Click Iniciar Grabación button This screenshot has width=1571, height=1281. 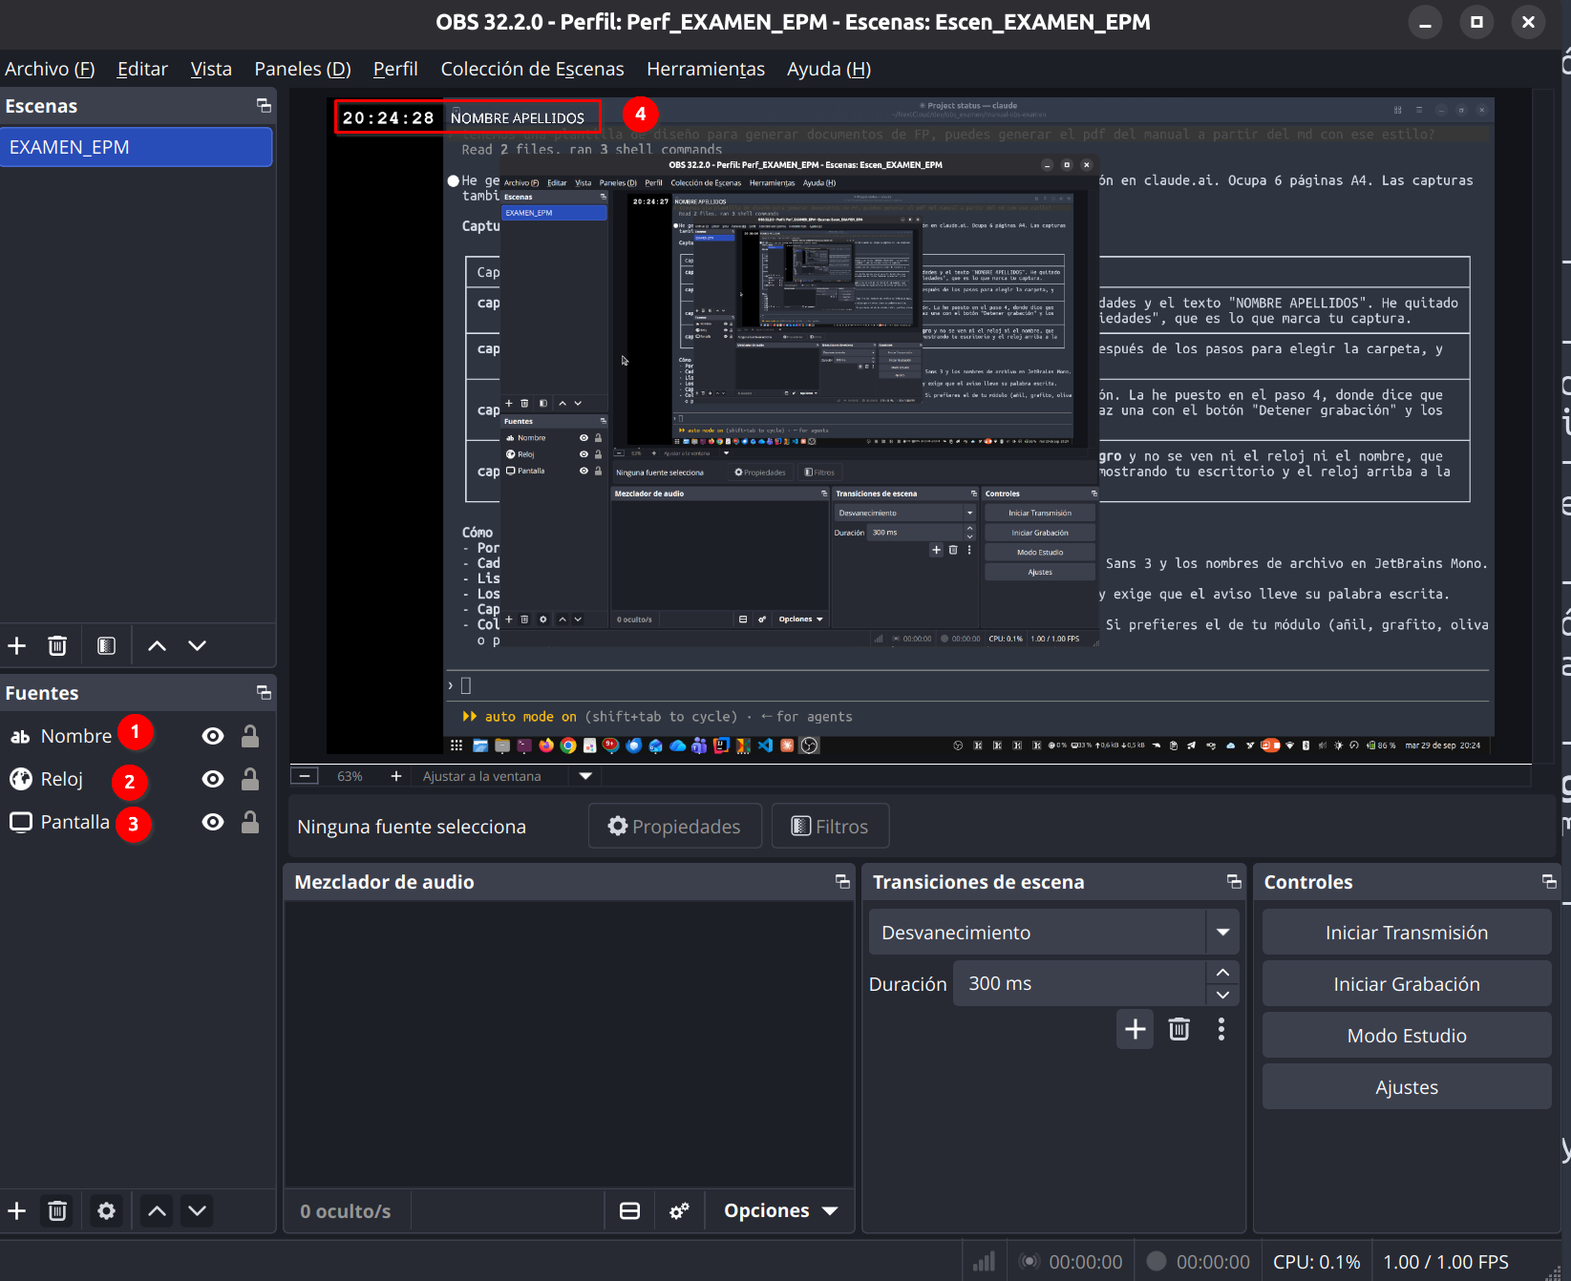tap(1407, 984)
